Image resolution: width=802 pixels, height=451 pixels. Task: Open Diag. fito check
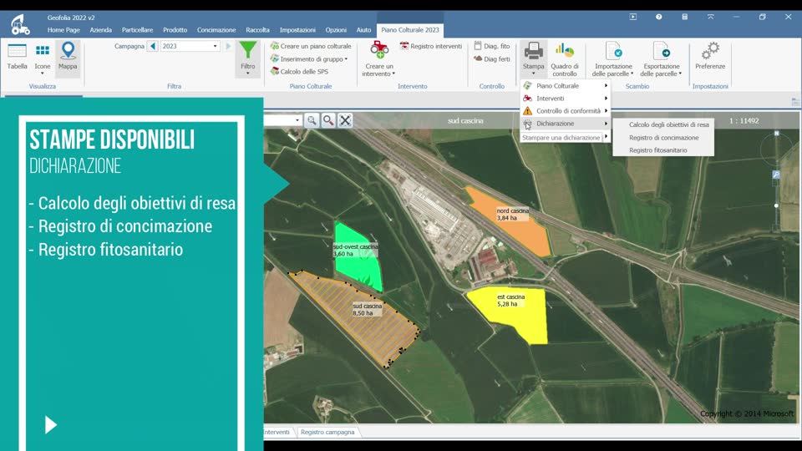point(491,46)
